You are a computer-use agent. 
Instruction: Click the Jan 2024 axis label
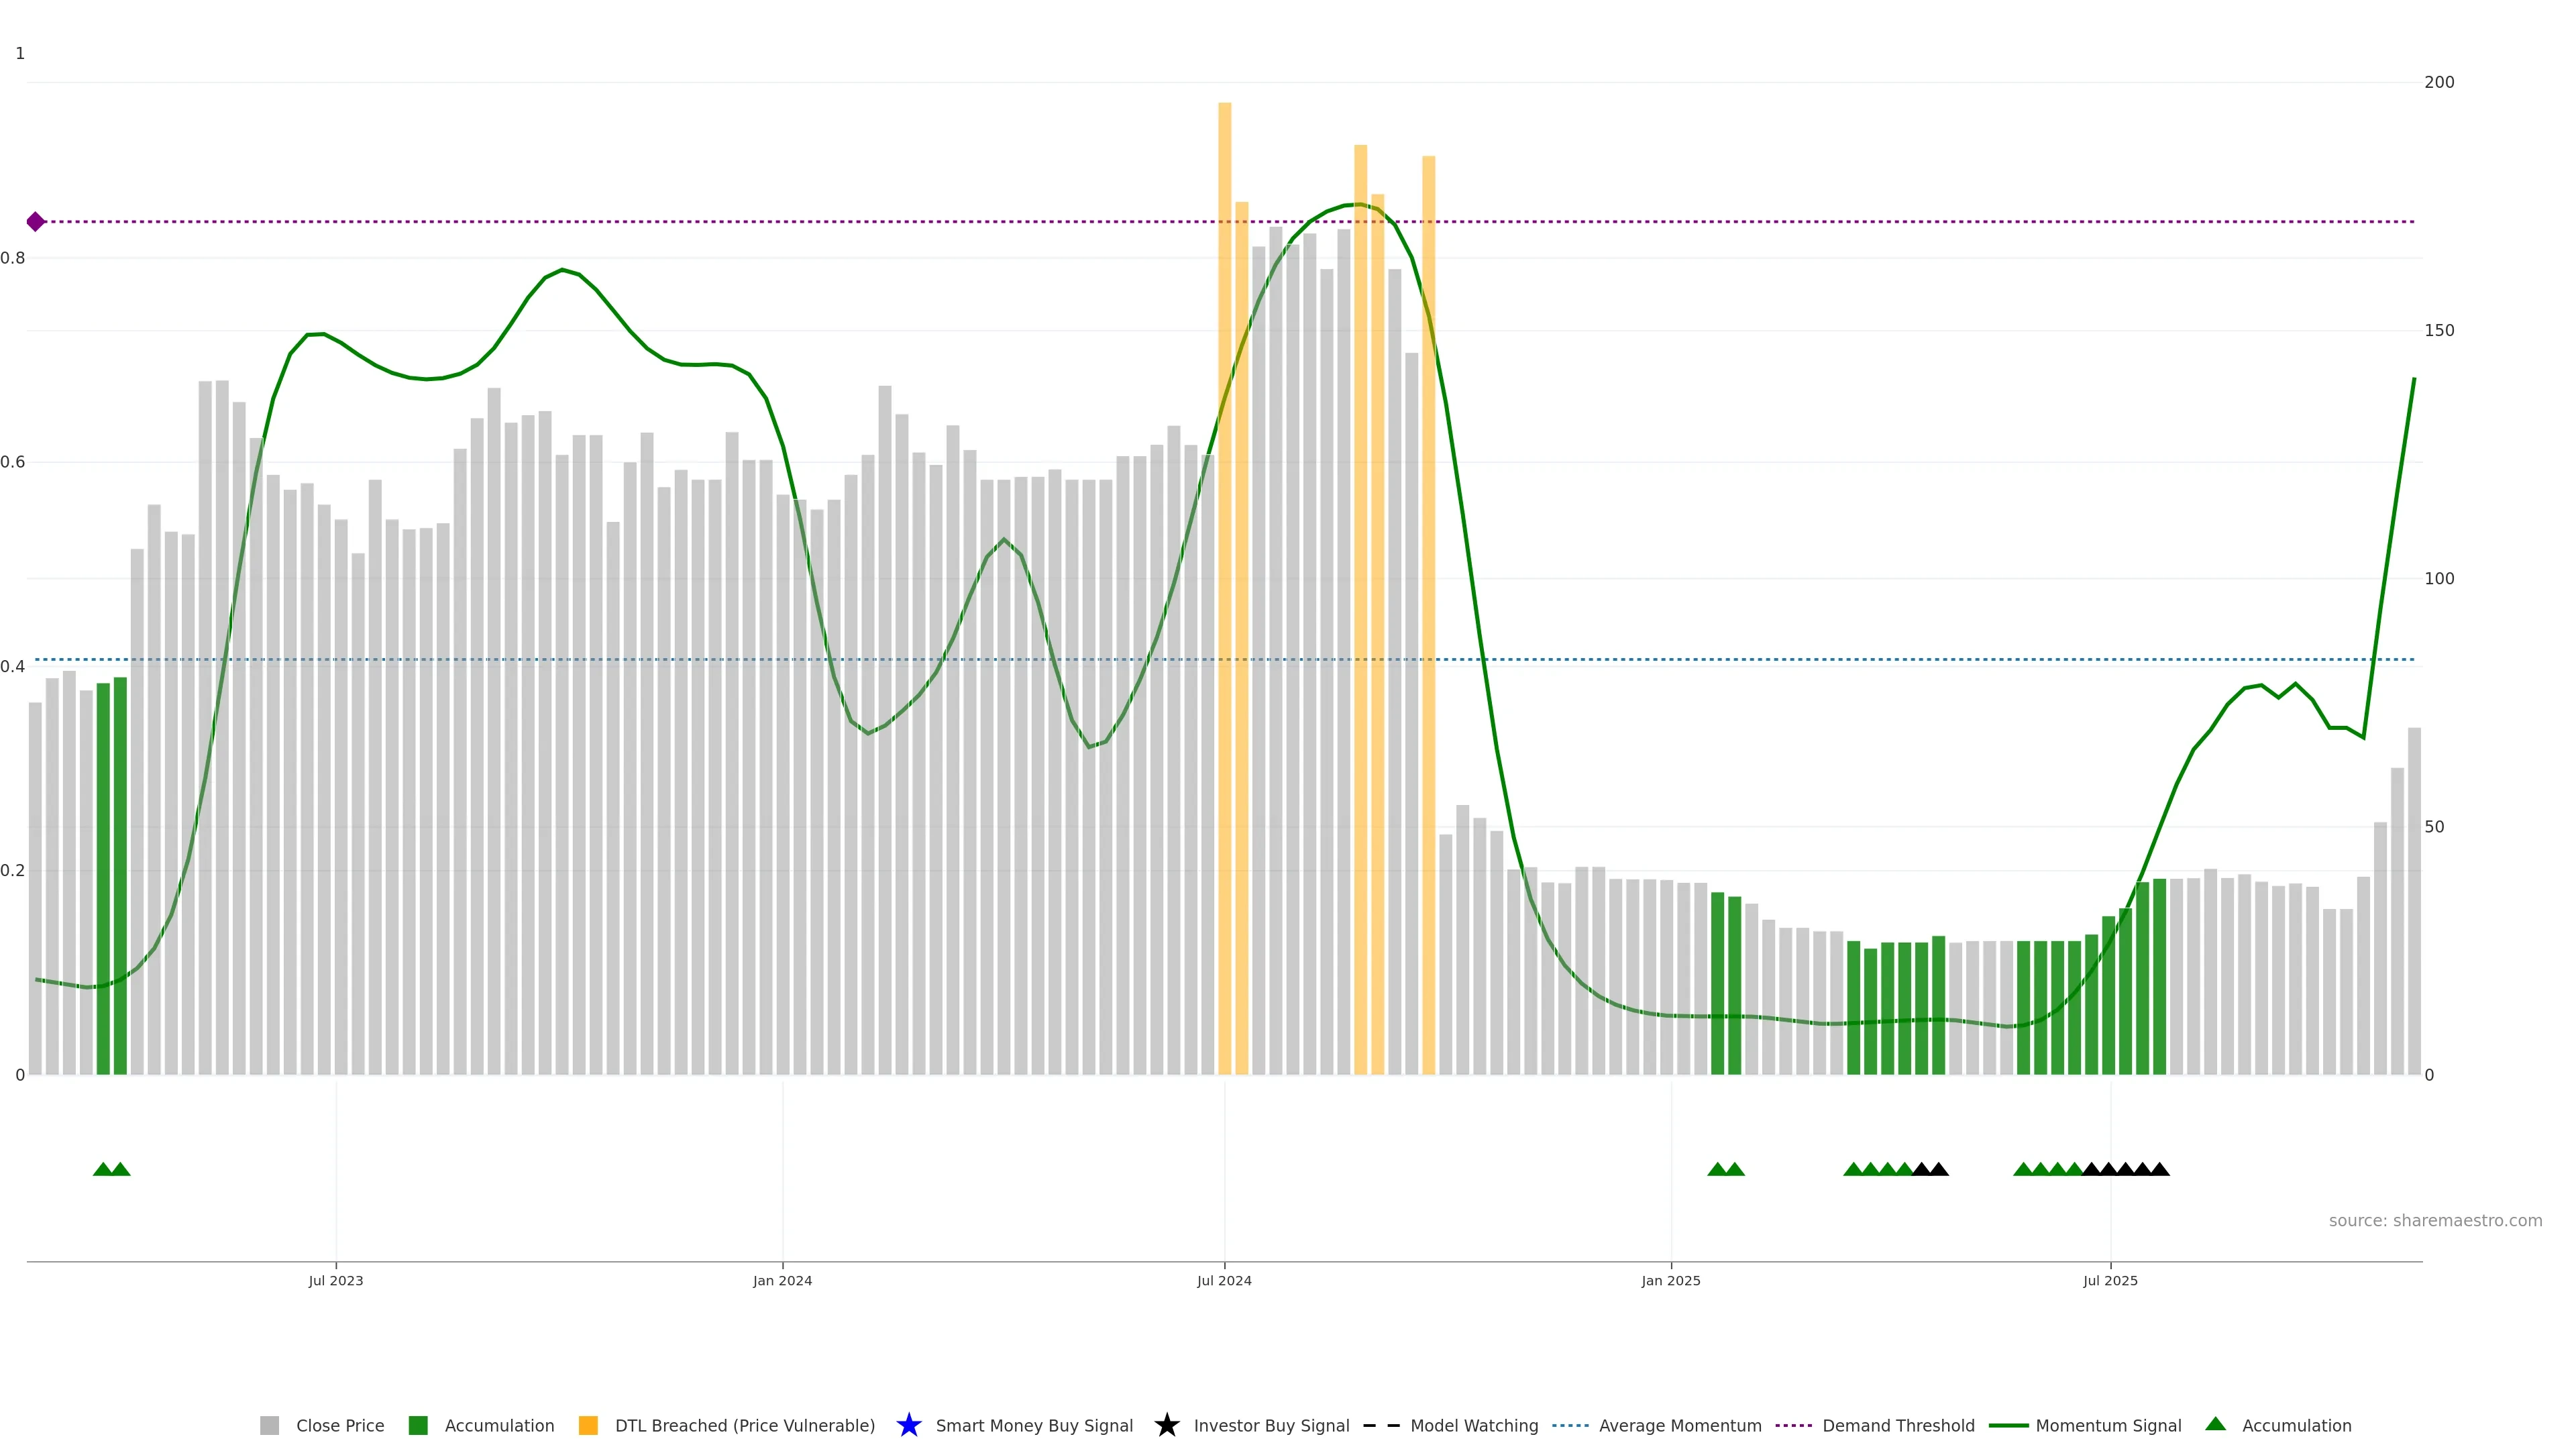(782, 1280)
